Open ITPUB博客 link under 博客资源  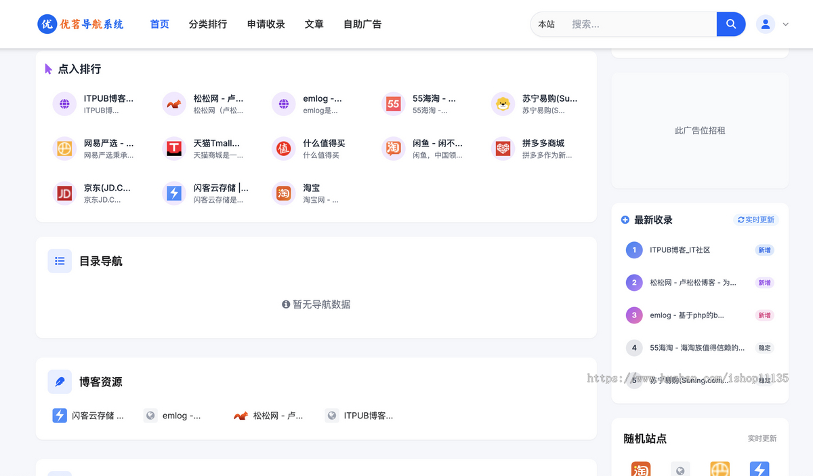click(359, 416)
